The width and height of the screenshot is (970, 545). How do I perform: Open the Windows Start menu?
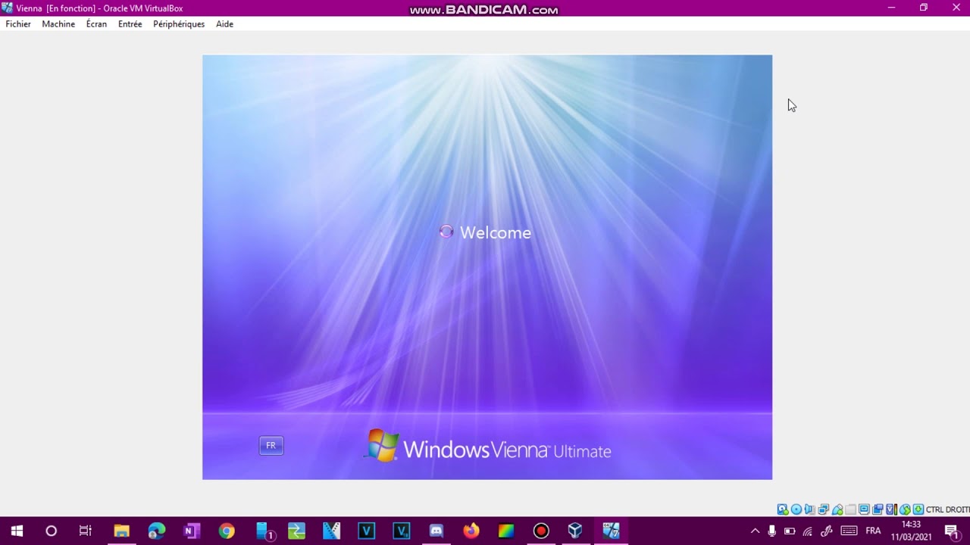pos(17,531)
